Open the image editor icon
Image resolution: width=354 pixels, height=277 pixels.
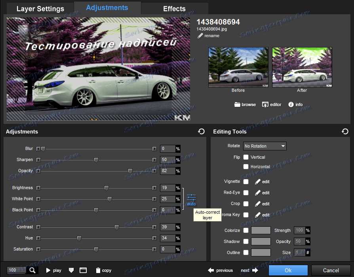265,104
